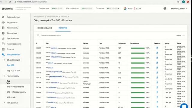This screenshot has width=192, height=108.
Task: Open Top 100 — MP in the sidebar
Action: point(13,71)
